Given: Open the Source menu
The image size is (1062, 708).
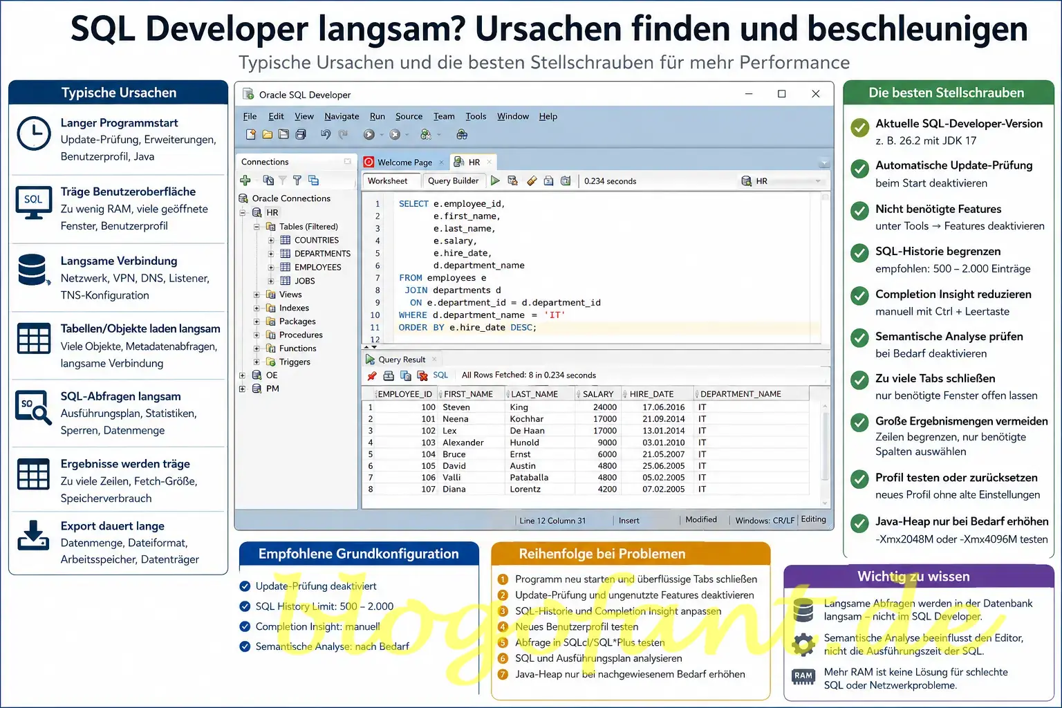Looking at the screenshot, I should [x=409, y=116].
